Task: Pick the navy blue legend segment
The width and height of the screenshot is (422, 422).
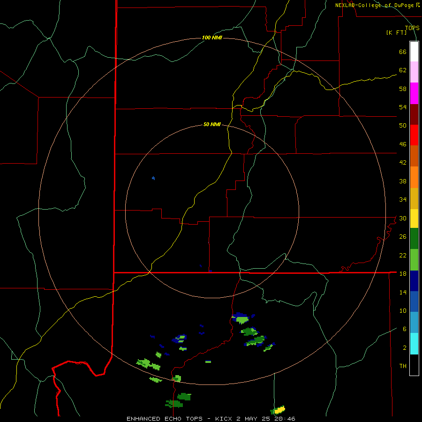Action: [x=414, y=281]
